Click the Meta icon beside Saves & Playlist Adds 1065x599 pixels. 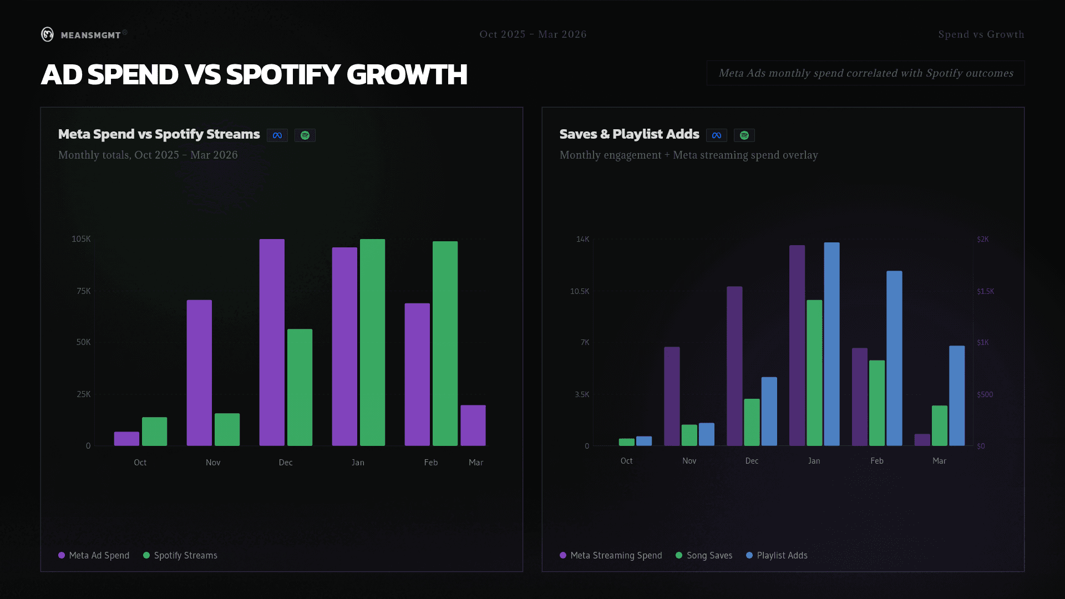click(717, 135)
